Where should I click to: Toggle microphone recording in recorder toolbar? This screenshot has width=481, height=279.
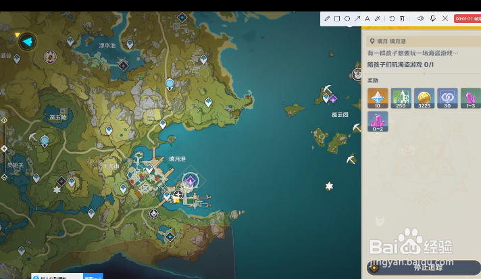click(x=432, y=18)
